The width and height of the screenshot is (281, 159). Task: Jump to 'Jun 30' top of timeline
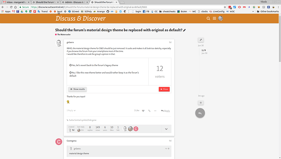coord(201,45)
